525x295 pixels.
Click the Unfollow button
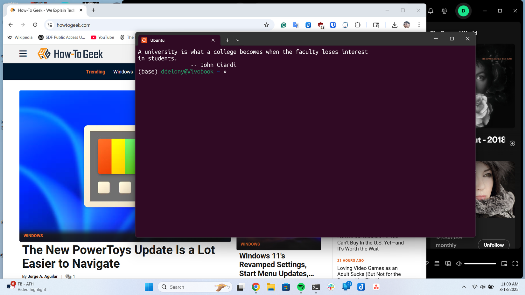(x=493, y=245)
